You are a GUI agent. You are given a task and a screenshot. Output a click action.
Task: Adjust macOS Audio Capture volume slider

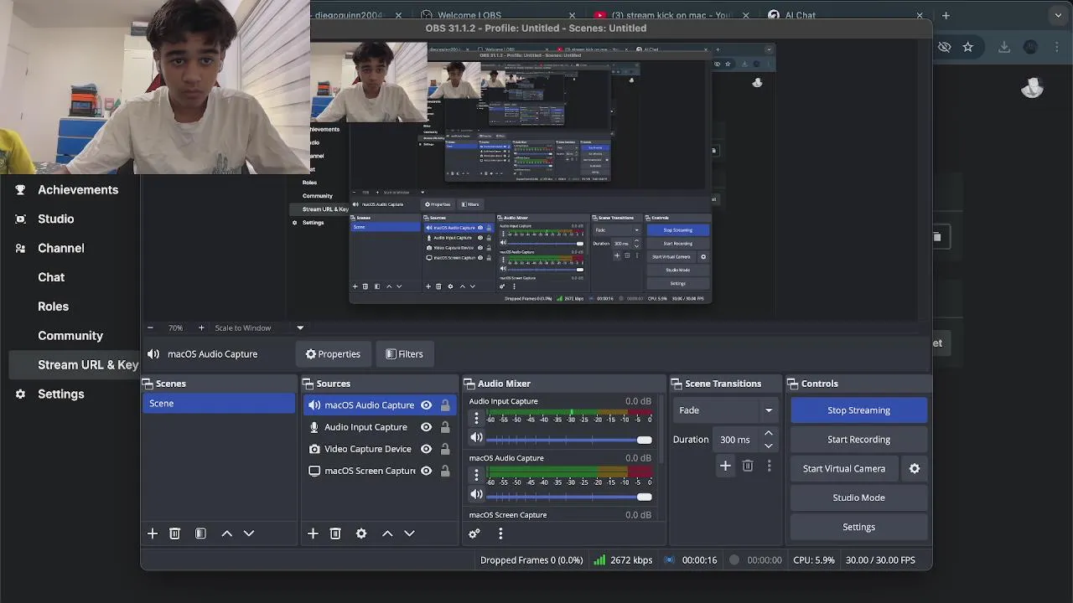569,497
